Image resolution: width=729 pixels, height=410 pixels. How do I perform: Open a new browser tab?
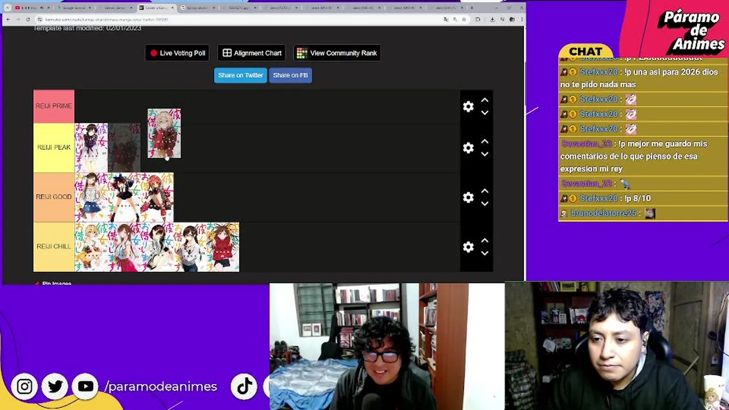tap(472, 7)
